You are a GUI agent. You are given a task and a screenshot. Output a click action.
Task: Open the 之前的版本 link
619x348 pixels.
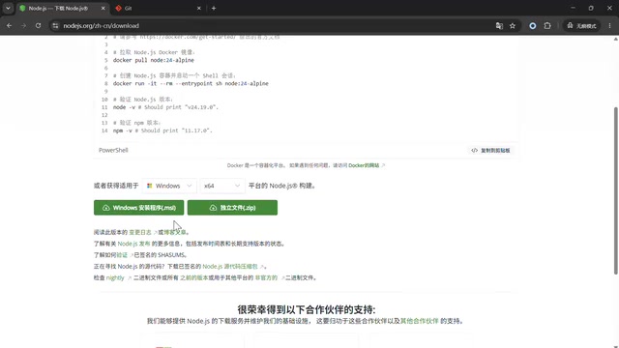tap(193, 278)
